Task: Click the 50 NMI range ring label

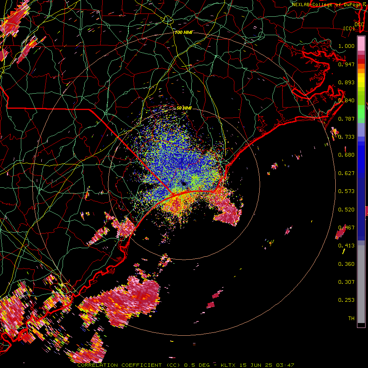Action: coord(184,108)
